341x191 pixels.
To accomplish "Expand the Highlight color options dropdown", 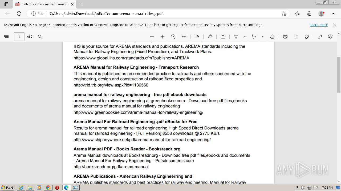I will point(263,37).
